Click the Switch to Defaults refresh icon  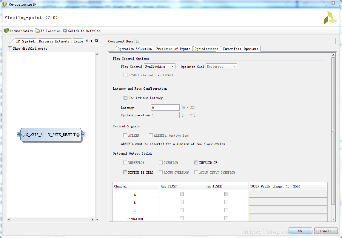(65, 30)
